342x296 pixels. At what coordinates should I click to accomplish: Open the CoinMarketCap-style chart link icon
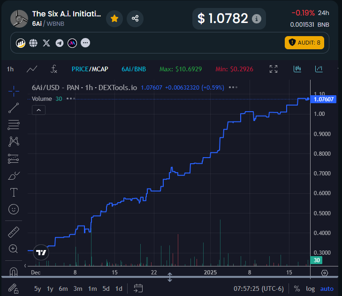(21, 43)
